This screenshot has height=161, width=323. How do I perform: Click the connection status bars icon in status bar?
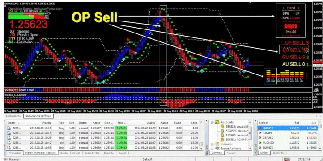click(x=286, y=159)
